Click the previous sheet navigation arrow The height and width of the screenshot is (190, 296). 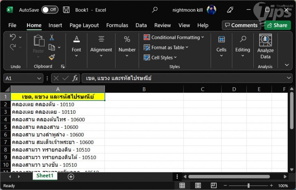pos(10,177)
